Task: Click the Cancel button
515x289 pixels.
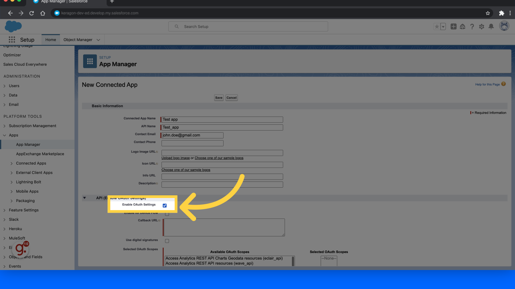Action: (231, 98)
